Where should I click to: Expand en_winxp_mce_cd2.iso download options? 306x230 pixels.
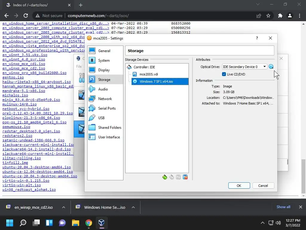point(64,207)
